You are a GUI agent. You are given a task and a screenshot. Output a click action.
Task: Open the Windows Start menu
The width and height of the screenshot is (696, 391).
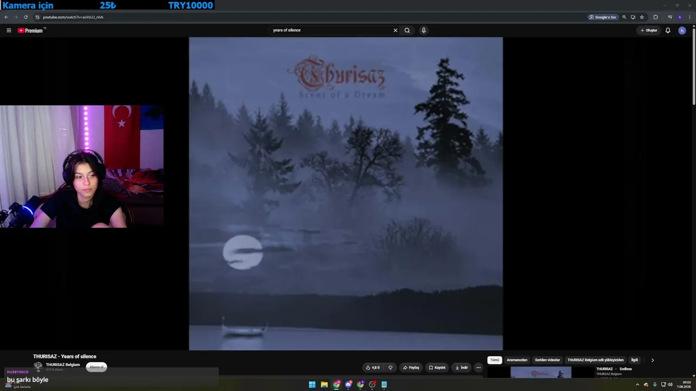tap(312, 384)
